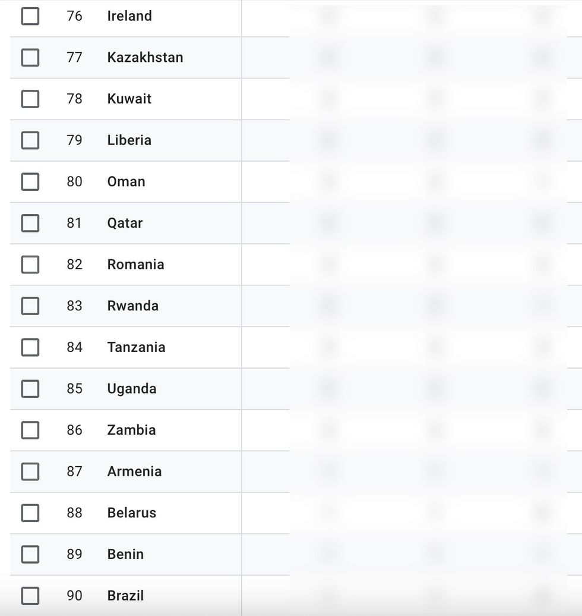582x616 pixels.
Task: Tick the checkbox for Ireland row
Action: [30, 16]
